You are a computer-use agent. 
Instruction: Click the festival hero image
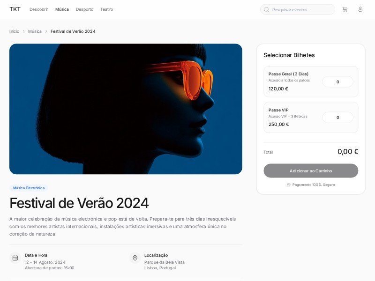pyautogui.click(x=126, y=109)
